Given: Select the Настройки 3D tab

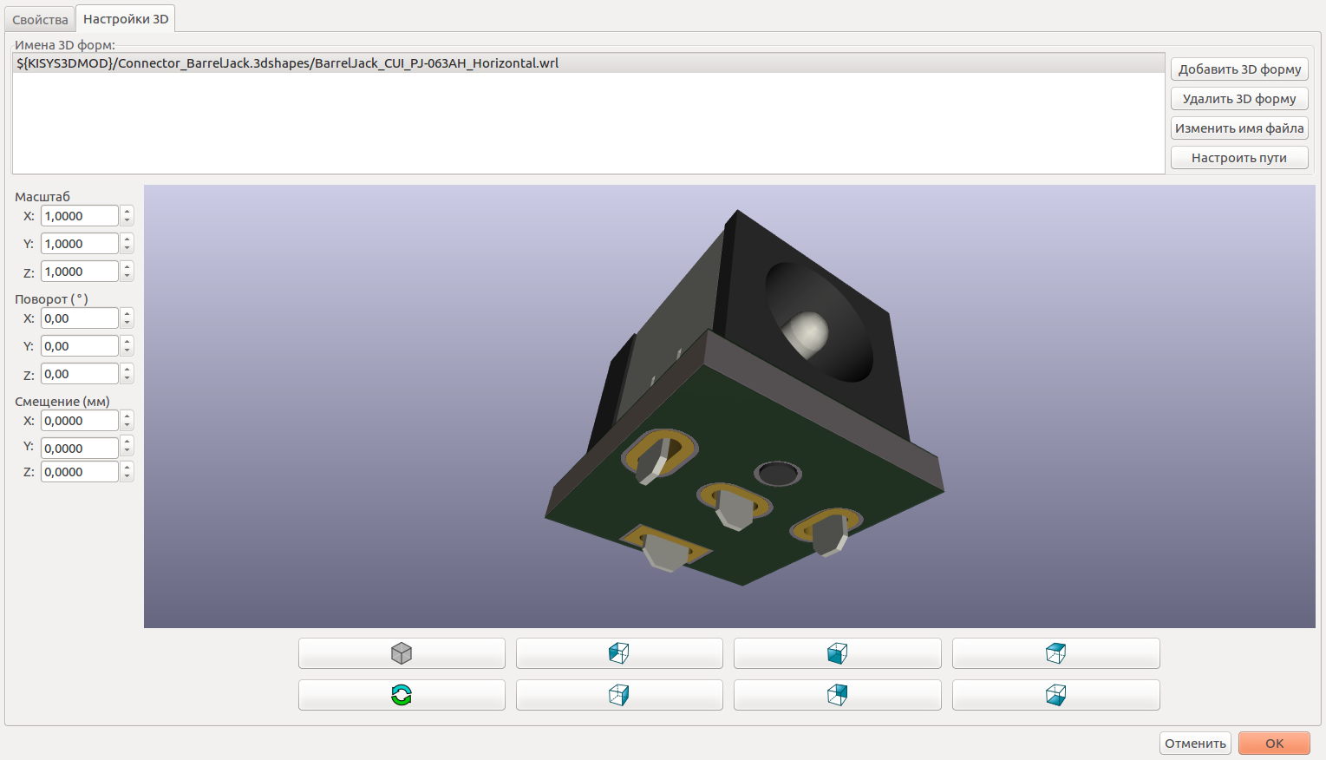Looking at the screenshot, I should pos(126,19).
